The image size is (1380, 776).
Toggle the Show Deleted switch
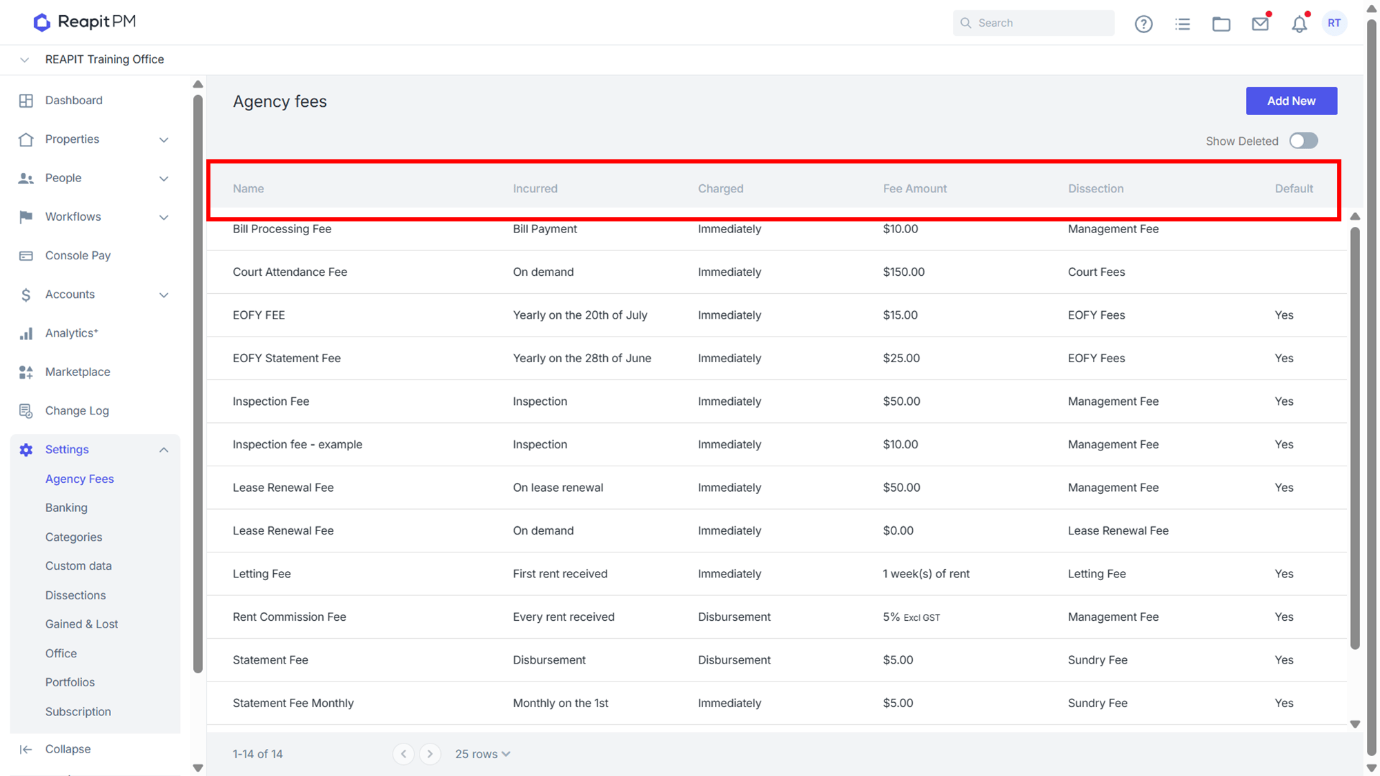1303,141
